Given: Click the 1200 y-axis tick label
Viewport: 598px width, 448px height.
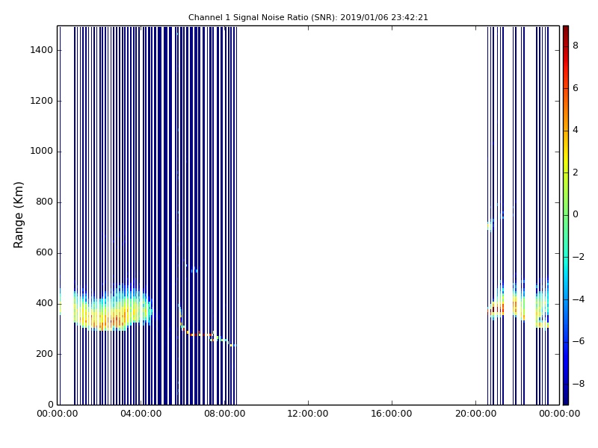Looking at the screenshot, I should click(x=42, y=101).
